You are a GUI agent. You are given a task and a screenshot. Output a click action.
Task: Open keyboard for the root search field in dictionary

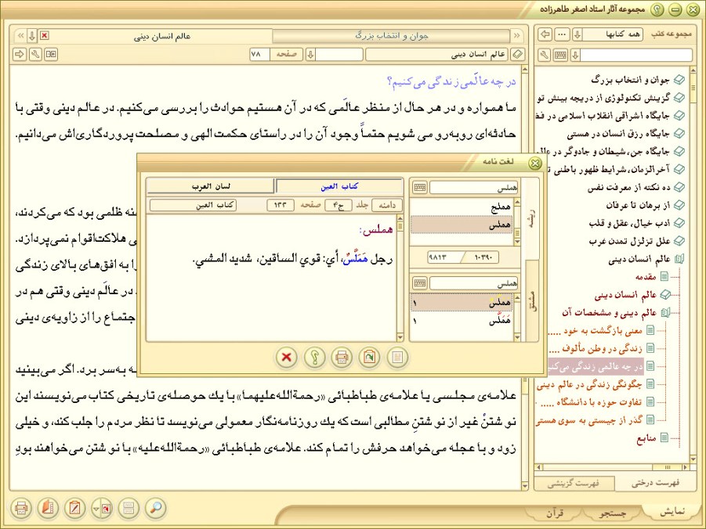click(420, 187)
